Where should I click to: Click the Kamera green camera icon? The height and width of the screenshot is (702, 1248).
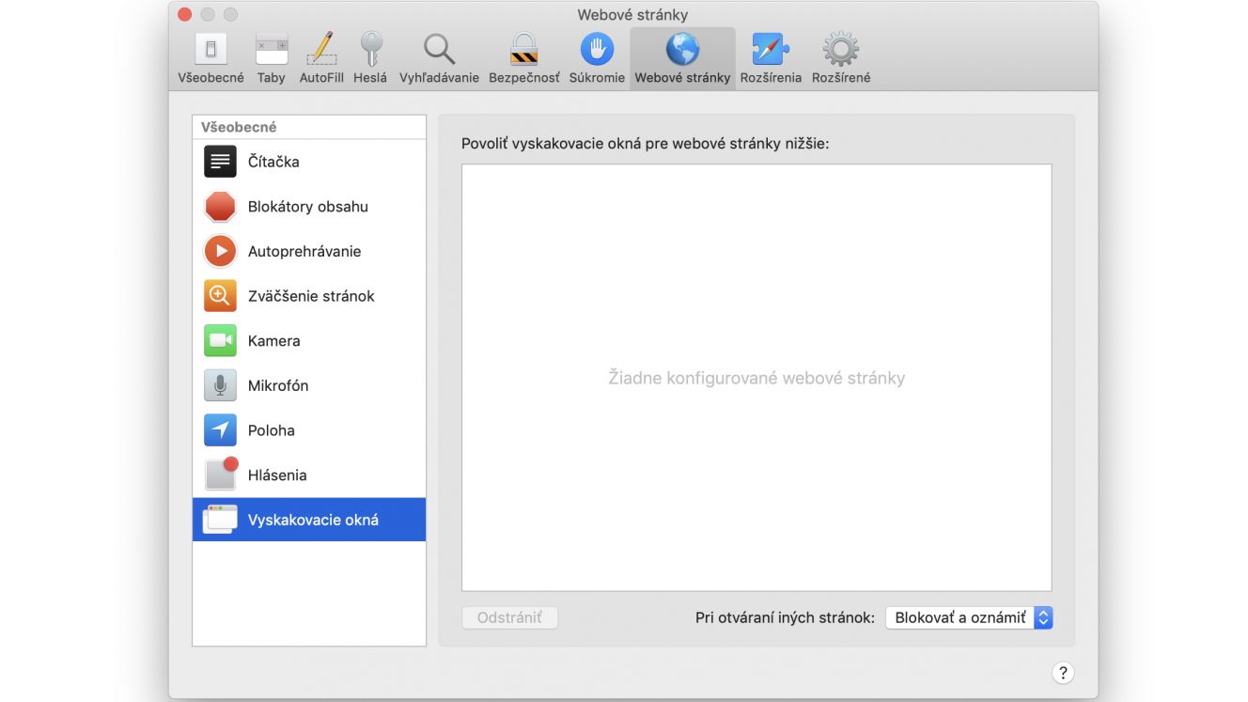pyautogui.click(x=220, y=340)
